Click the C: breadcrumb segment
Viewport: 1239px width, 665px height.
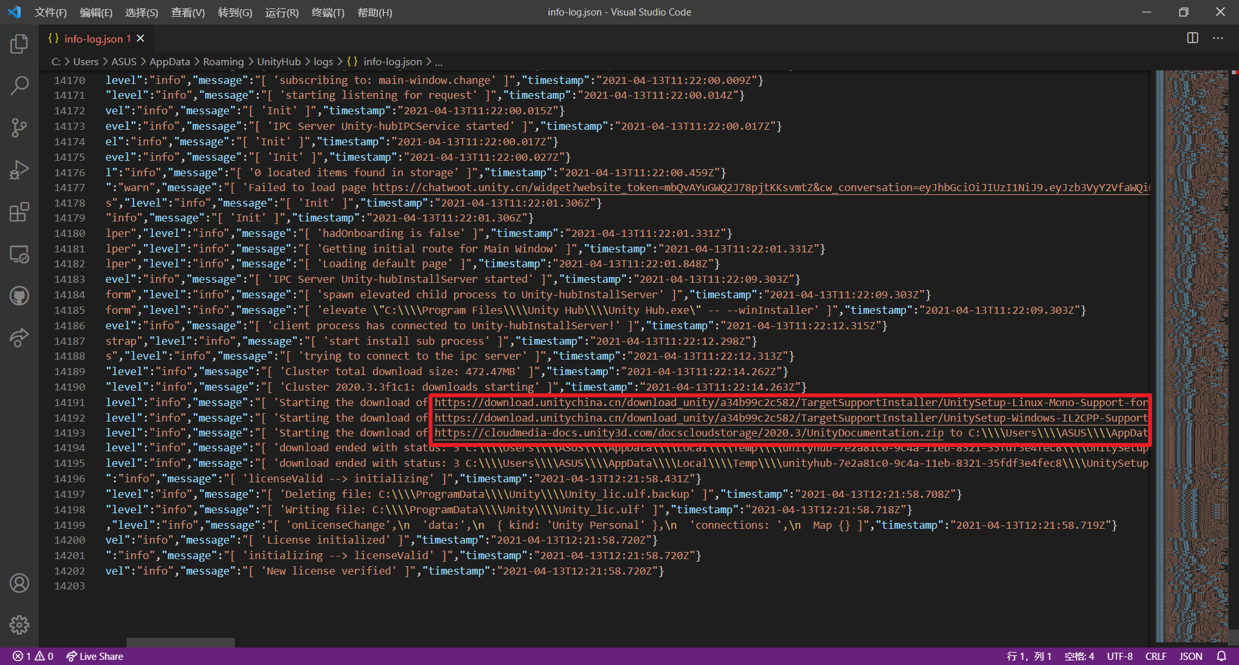coord(56,61)
